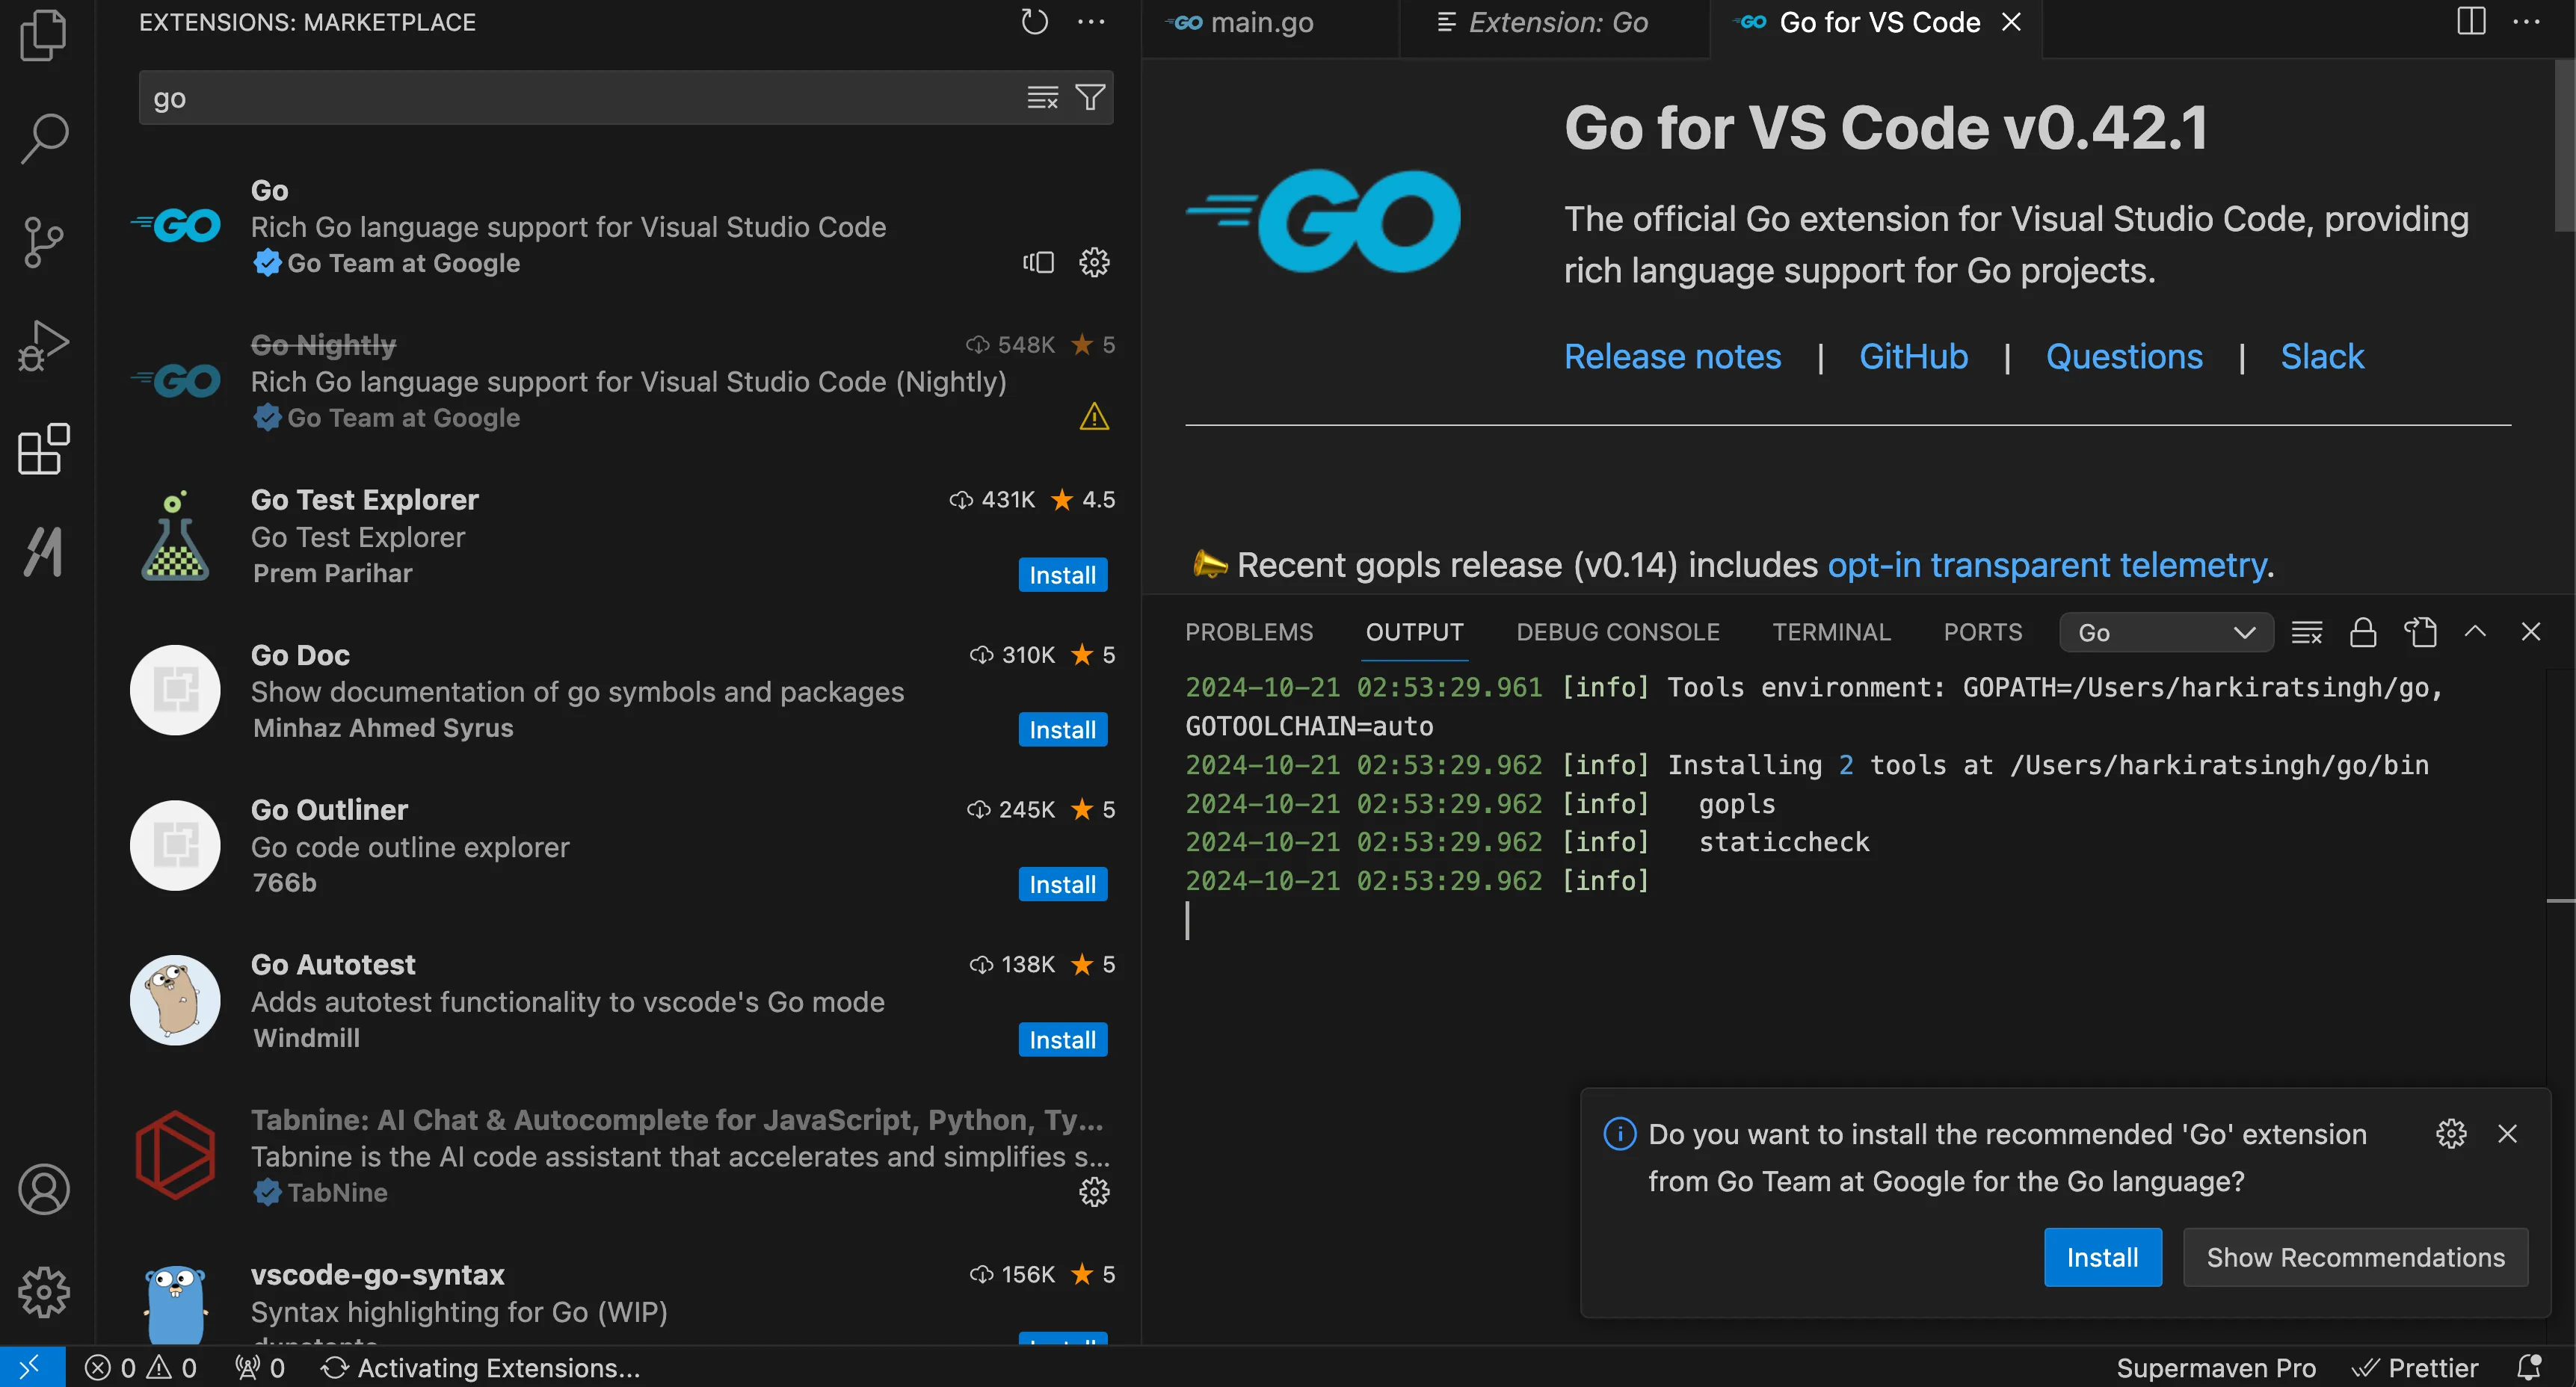Open the Release notes link

point(1672,356)
